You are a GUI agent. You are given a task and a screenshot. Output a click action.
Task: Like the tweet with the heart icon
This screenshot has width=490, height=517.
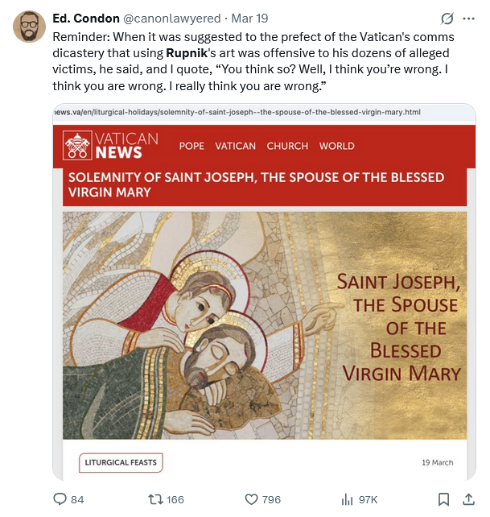point(251,499)
